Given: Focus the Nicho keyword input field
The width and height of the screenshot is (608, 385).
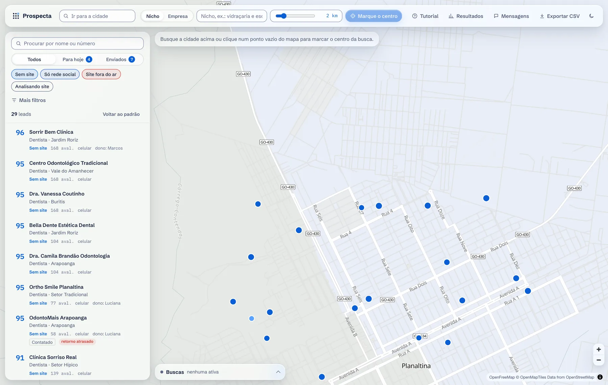Looking at the screenshot, I should [232, 16].
